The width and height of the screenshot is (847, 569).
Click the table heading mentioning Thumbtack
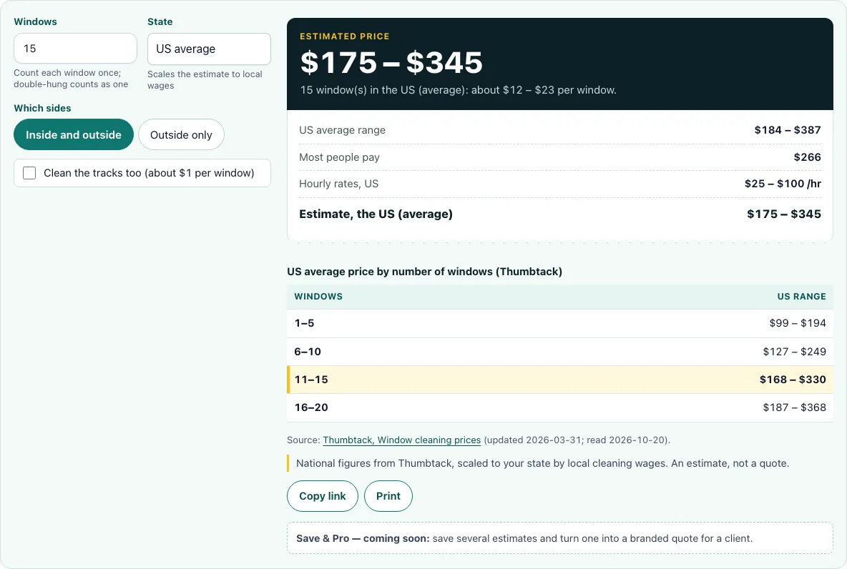click(x=425, y=272)
